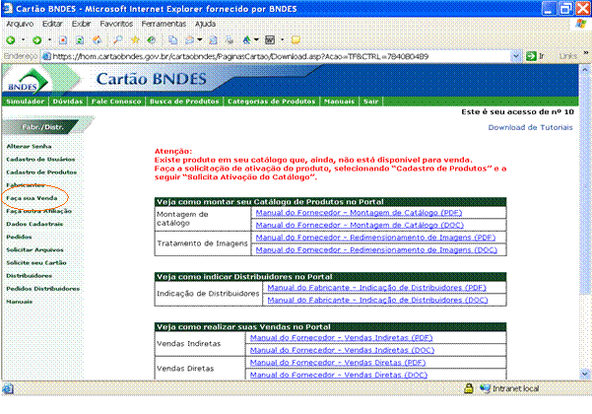Open Montagem de Catálogo (PDF) manual link

[x=359, y=213]
